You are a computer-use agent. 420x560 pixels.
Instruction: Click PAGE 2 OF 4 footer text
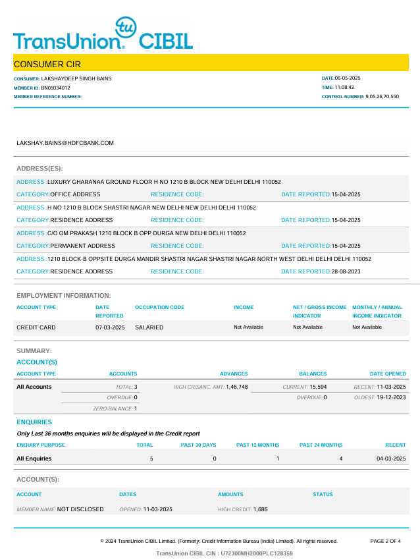(x=385, y=541)
